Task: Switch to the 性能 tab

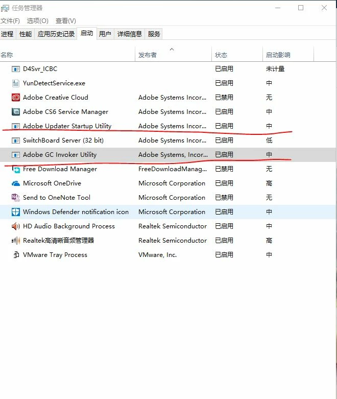Action: 26,34
